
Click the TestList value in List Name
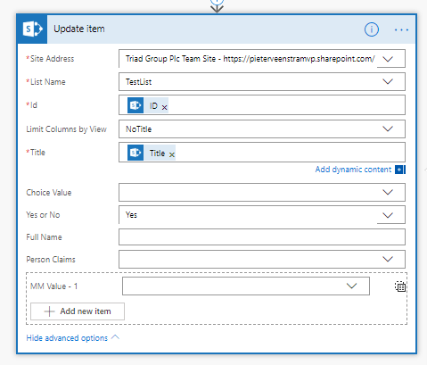(x=138, y=82)
